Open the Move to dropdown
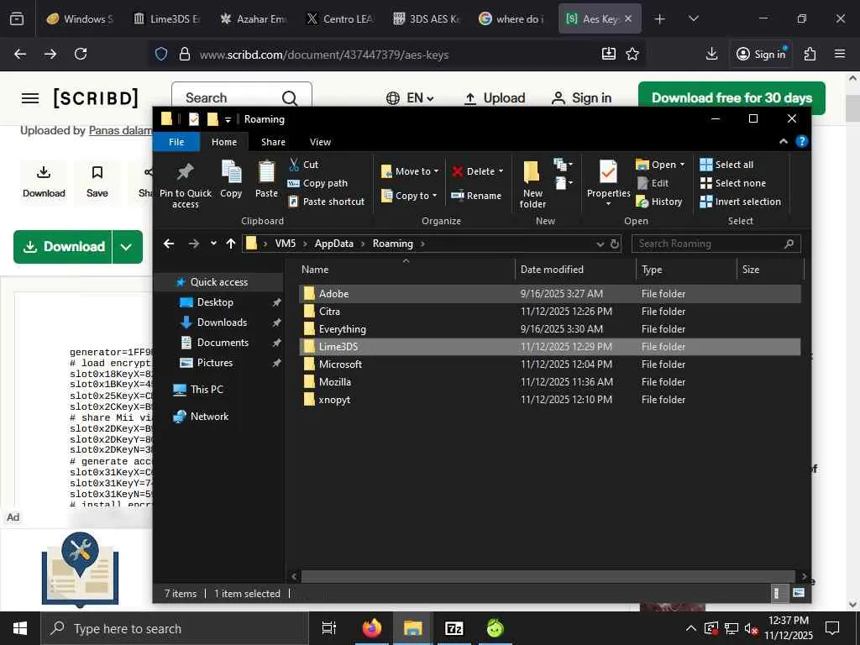 [x=410, y=171]
